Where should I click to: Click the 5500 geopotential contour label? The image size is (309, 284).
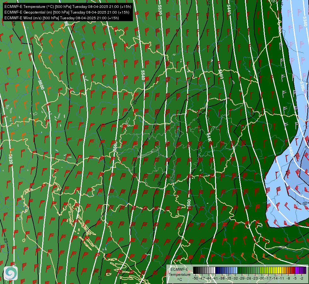[x=189, y=204]
